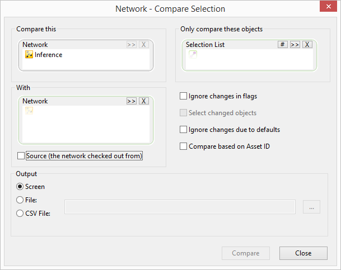Clear the With Network box using X
Image resolution: width=341 pixels, height=270 pixels.
coord(143,101)
